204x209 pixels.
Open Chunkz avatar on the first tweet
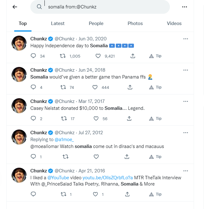pyautogui.click(x=19, y=43)
